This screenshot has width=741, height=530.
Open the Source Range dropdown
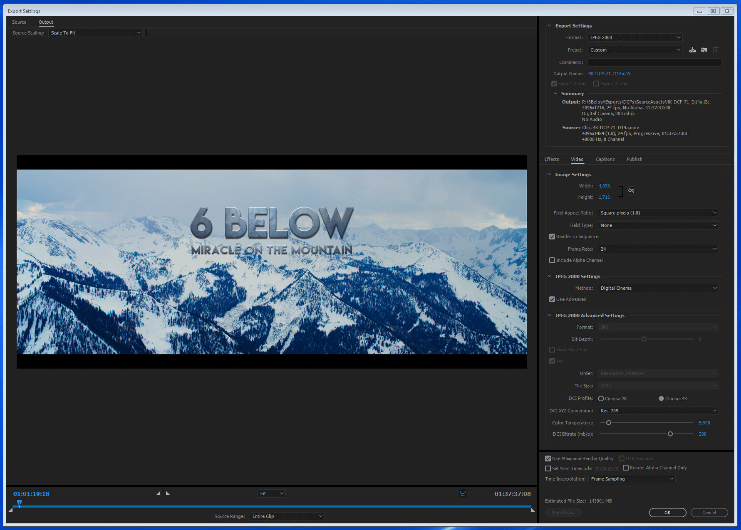pos(287,516)
